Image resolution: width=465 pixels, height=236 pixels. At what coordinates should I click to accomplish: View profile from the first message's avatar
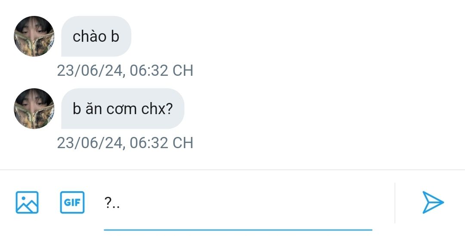pos(34,36)
